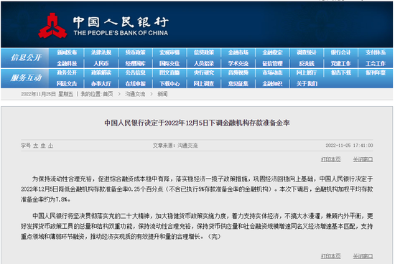
Task: Select 银行会计 in navigation
Action: click(341, 52)
